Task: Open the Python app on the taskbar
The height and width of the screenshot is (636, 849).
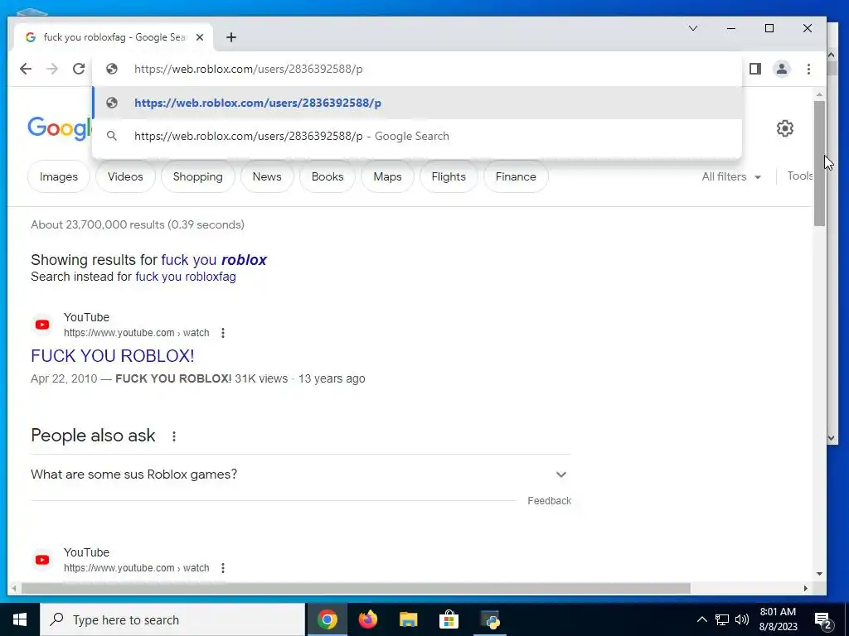Action: tap(492, 619)
